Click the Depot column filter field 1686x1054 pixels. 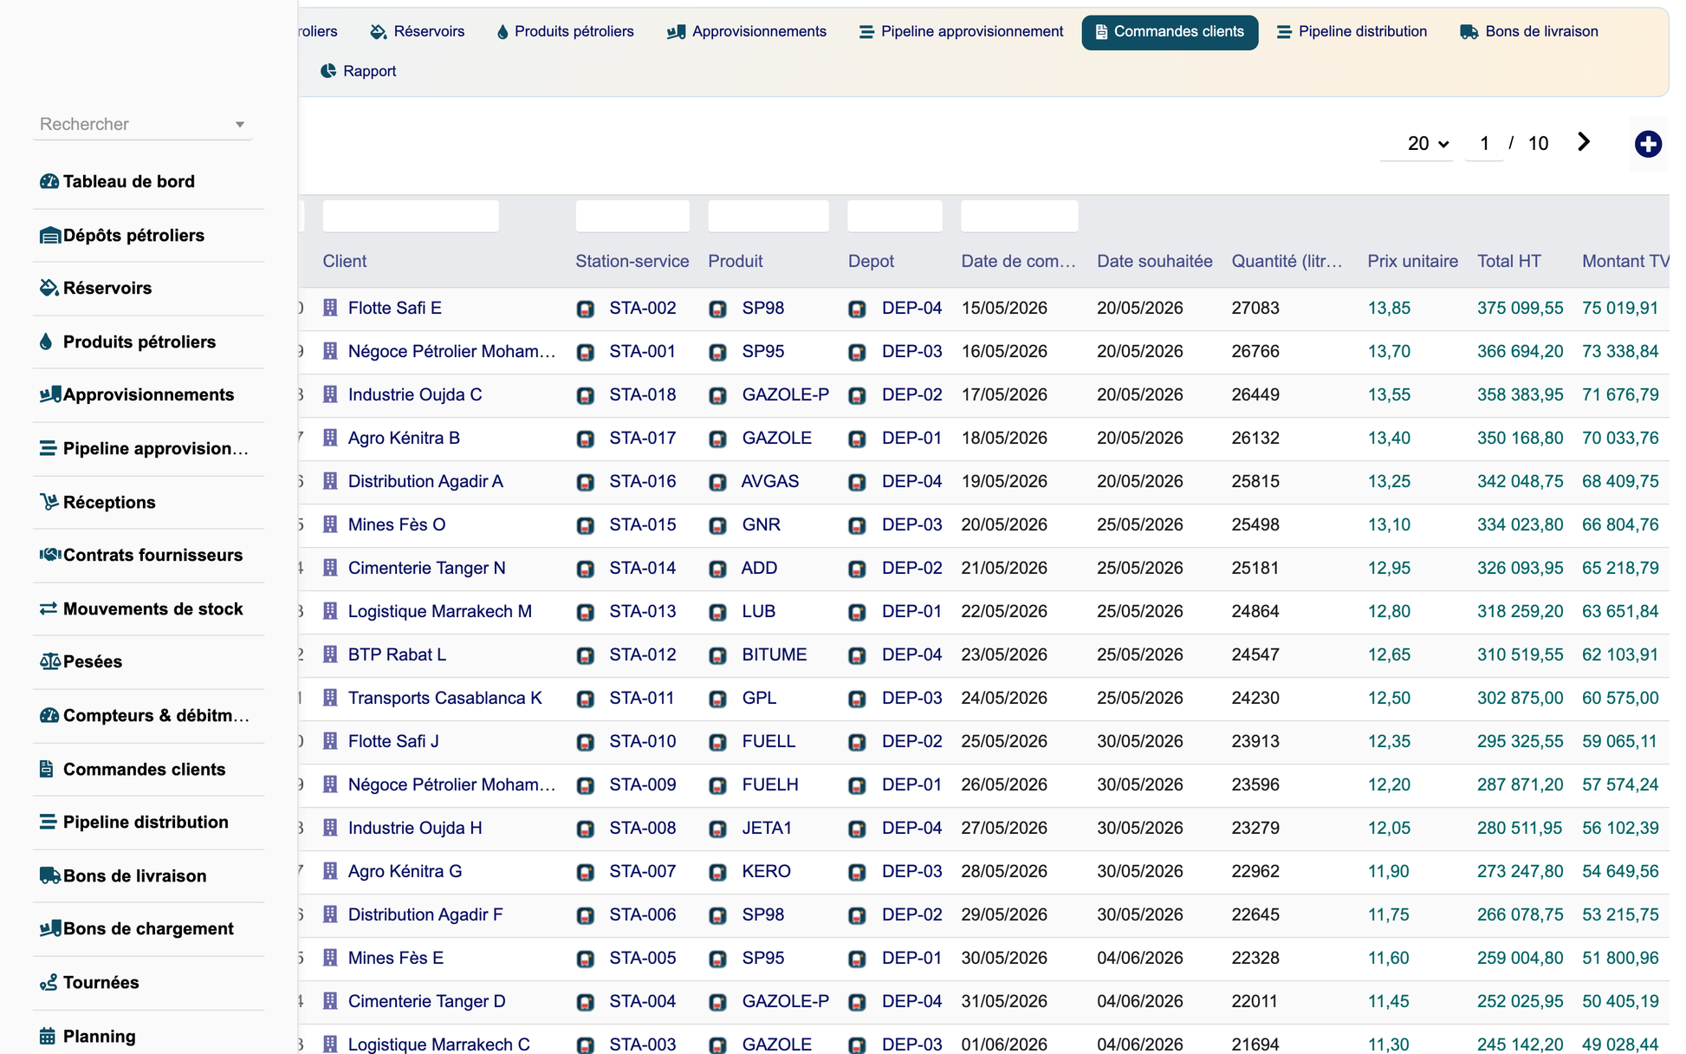(x=895, y=216)
